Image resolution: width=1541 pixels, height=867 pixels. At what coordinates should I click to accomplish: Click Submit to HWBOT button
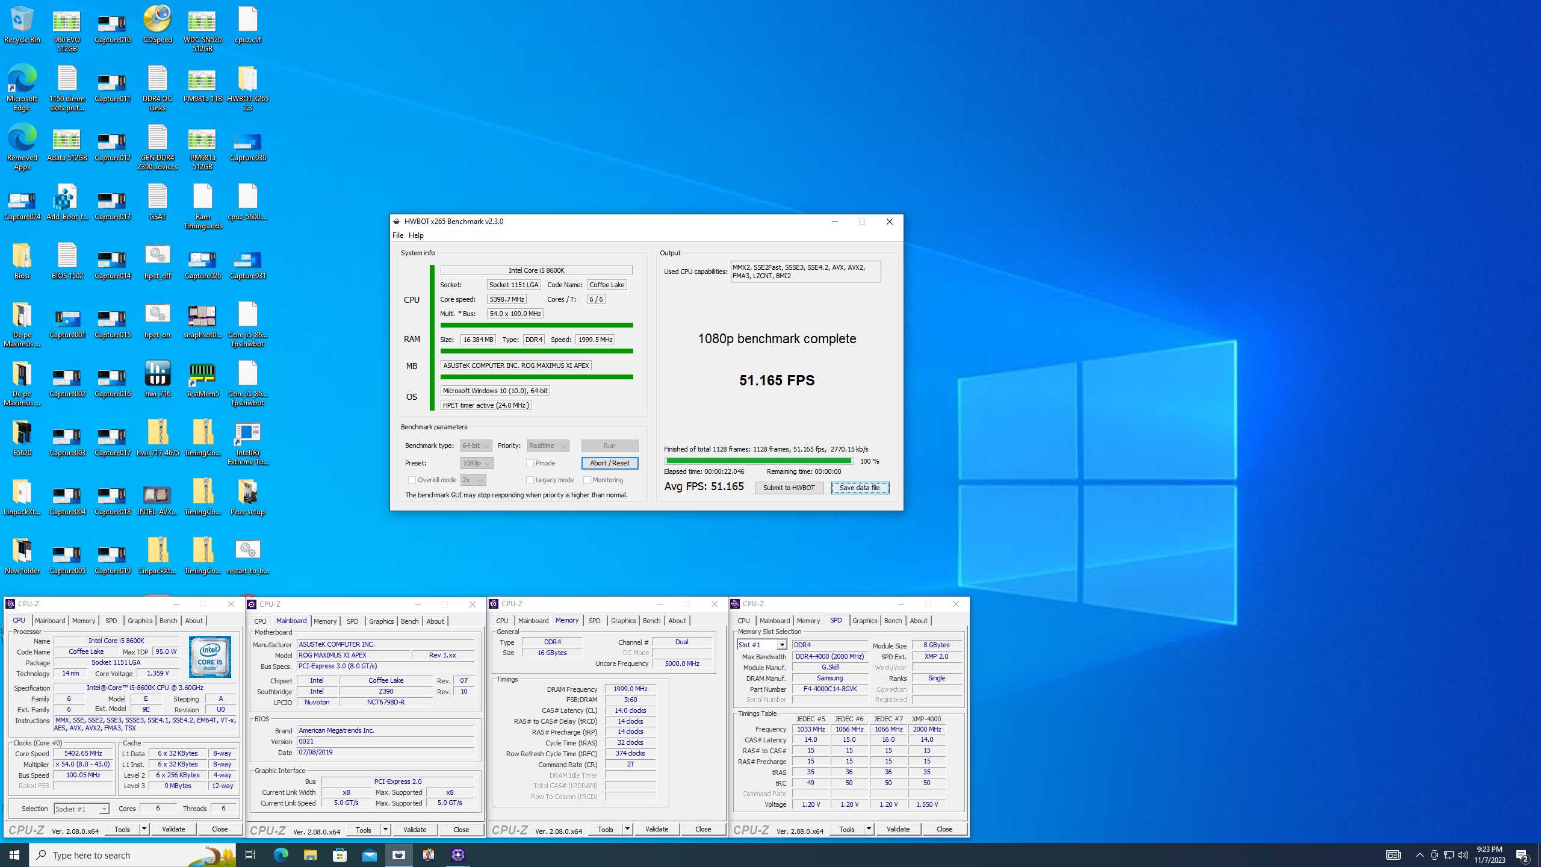point(789,488)
